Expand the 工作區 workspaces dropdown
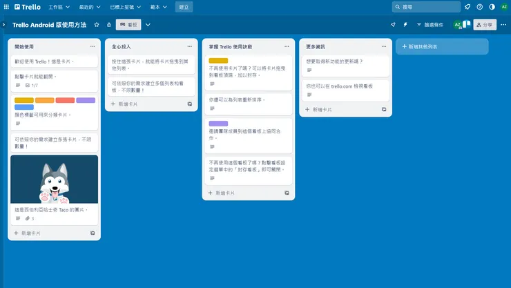511x288 pixels. click(59, 7)
